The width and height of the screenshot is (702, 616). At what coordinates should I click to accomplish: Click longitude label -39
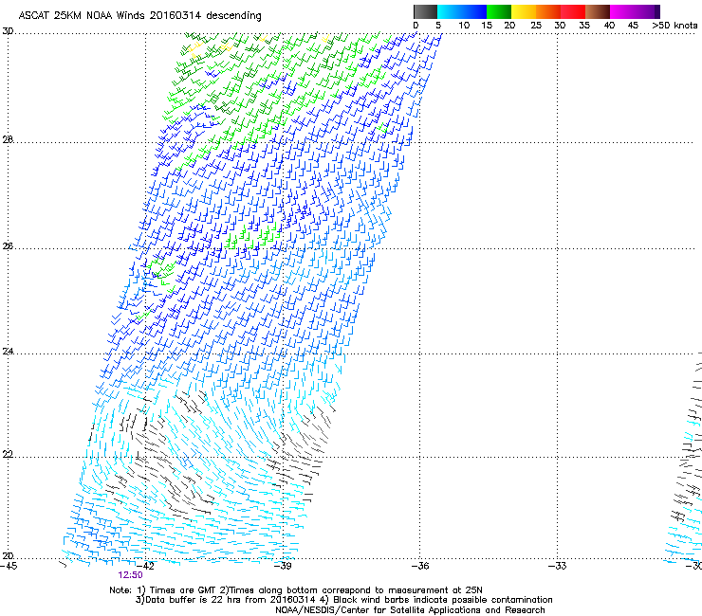coord(283,566)
